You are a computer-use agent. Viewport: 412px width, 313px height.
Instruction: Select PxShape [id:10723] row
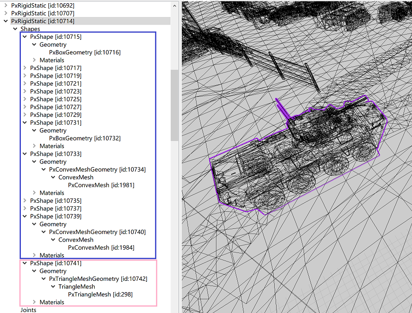point(56,91)
